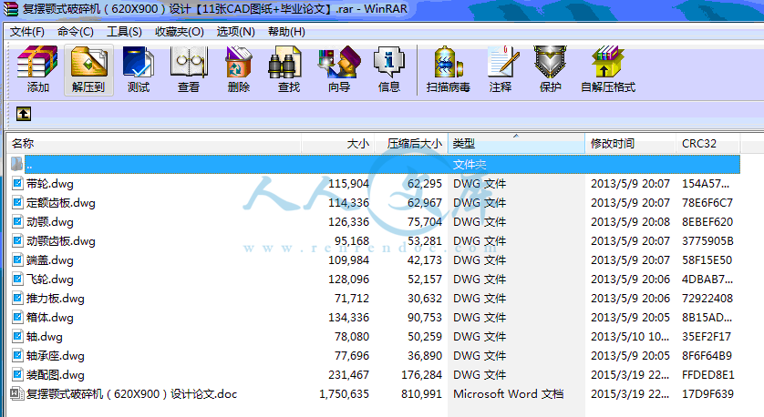Click the parent folder icon in '..' row
The height and width of the screenshot is (417, 764).
(x=16, y=164)
